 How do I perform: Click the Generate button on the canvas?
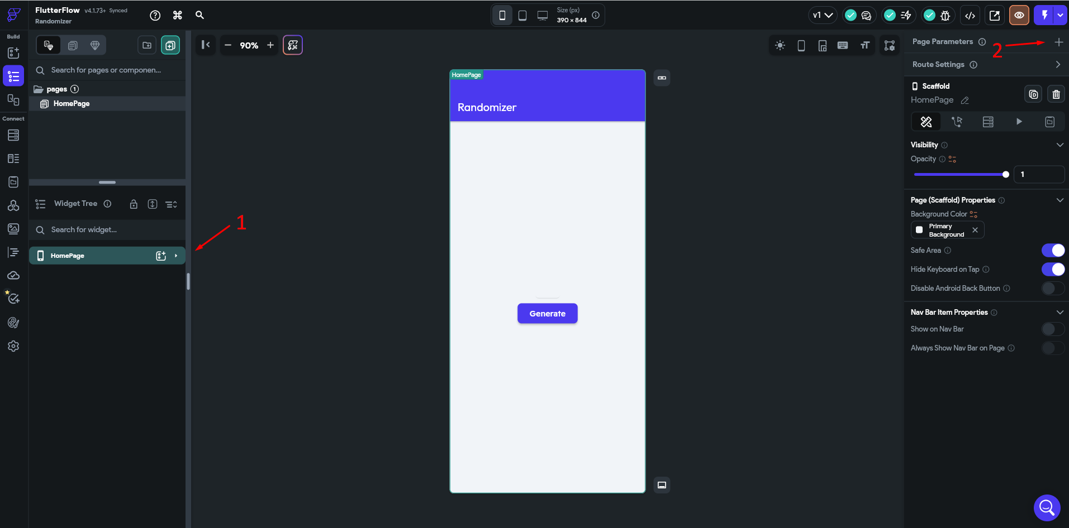click(548, 313)
